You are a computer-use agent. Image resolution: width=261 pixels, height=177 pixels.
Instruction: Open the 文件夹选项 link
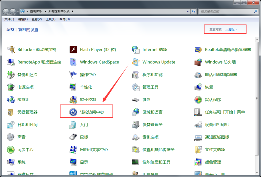click(x=215, y=150)
